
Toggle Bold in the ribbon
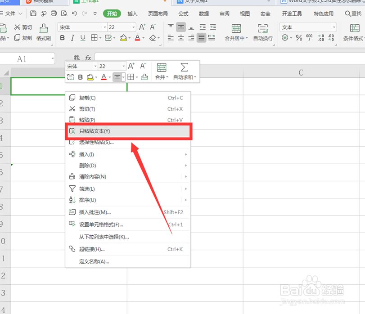click(62, 38)
